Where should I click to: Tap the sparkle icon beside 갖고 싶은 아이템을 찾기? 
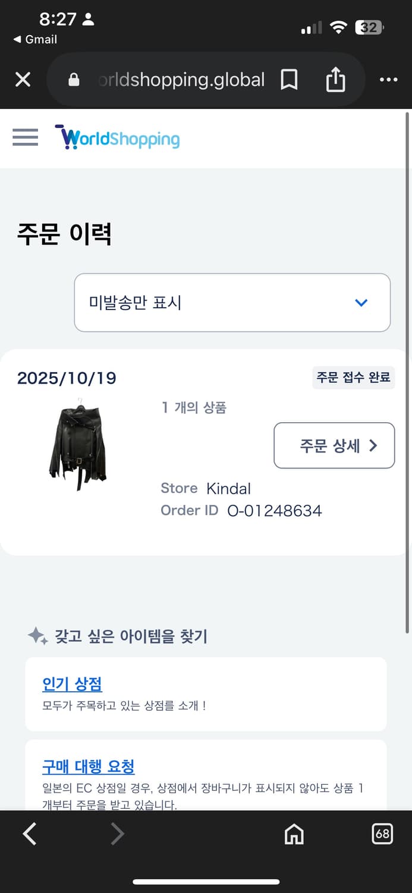pos(37,636)
